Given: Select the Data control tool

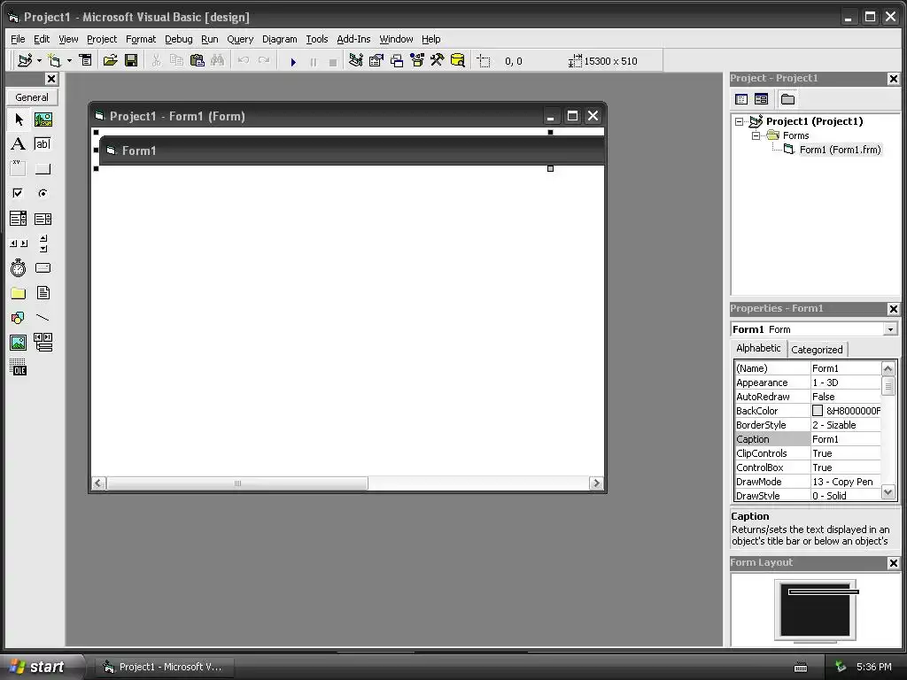Looking at the screenshot, I should pyautogui.click(x=43, y=343).
